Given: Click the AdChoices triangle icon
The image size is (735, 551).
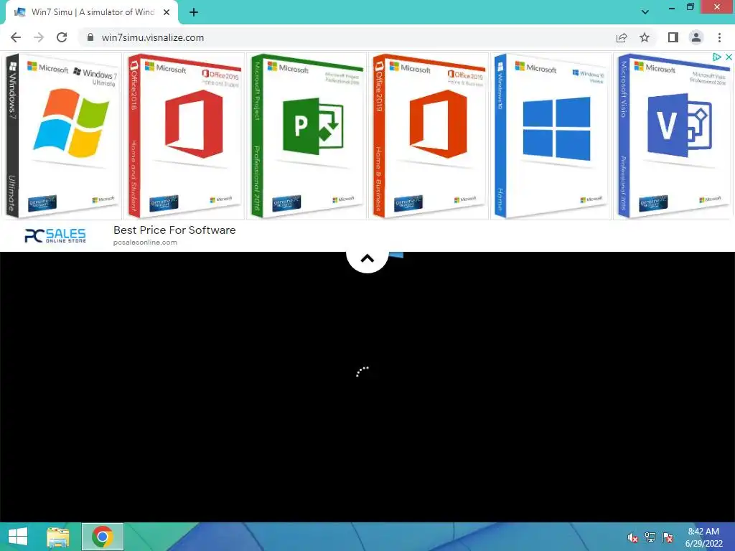Looking at the screenshot, I should (717, 57).
